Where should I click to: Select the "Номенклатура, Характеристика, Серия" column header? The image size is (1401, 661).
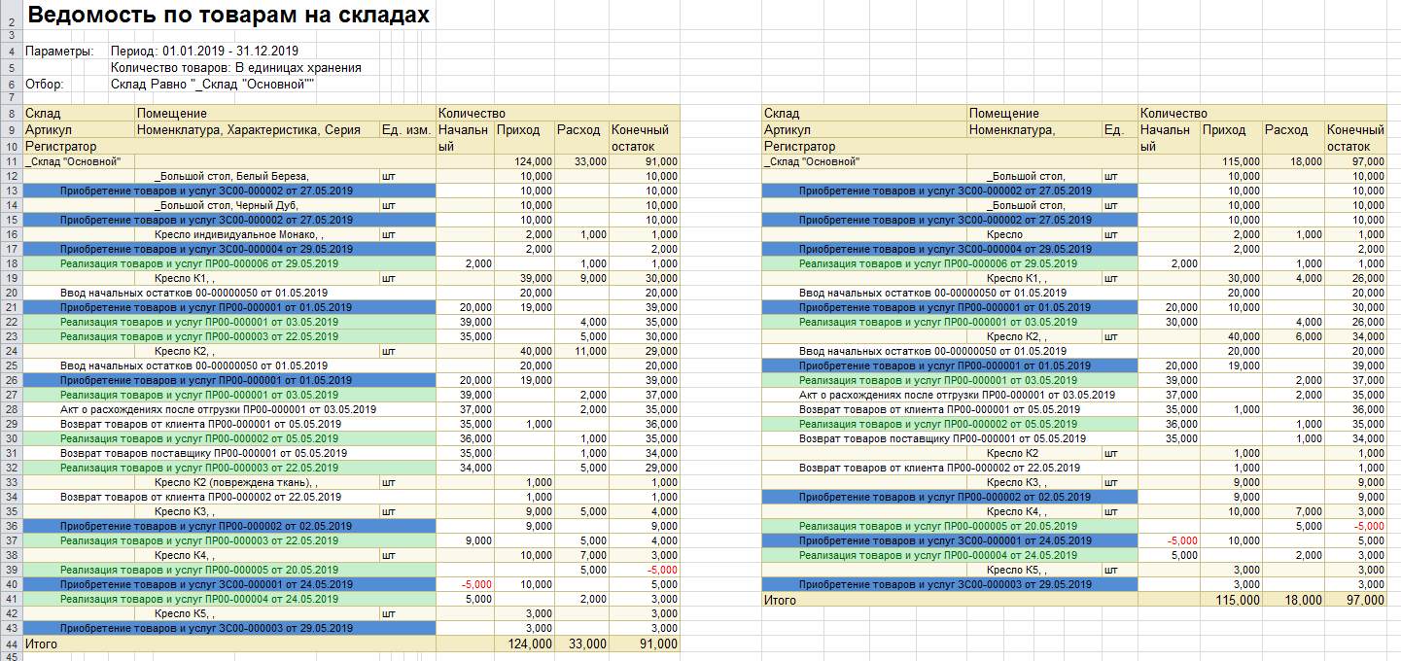click(248, 129)
